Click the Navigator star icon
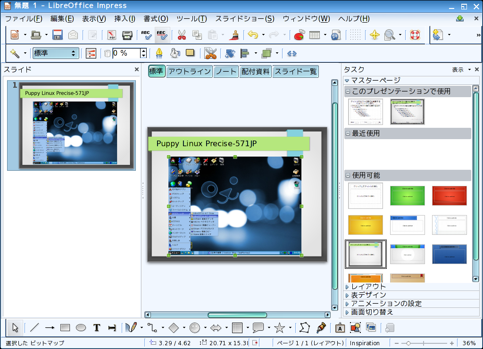The height and width of the screenshot is (349, 483). pyautogui.click(x=375, y=35)
